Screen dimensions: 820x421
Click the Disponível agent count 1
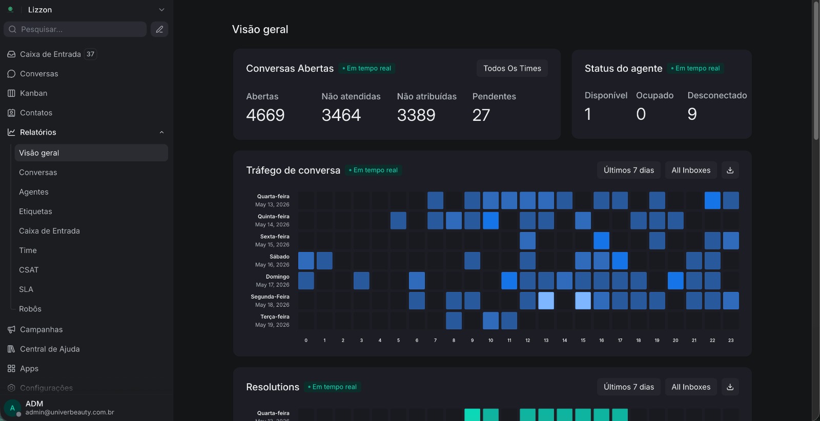[588, 114]
